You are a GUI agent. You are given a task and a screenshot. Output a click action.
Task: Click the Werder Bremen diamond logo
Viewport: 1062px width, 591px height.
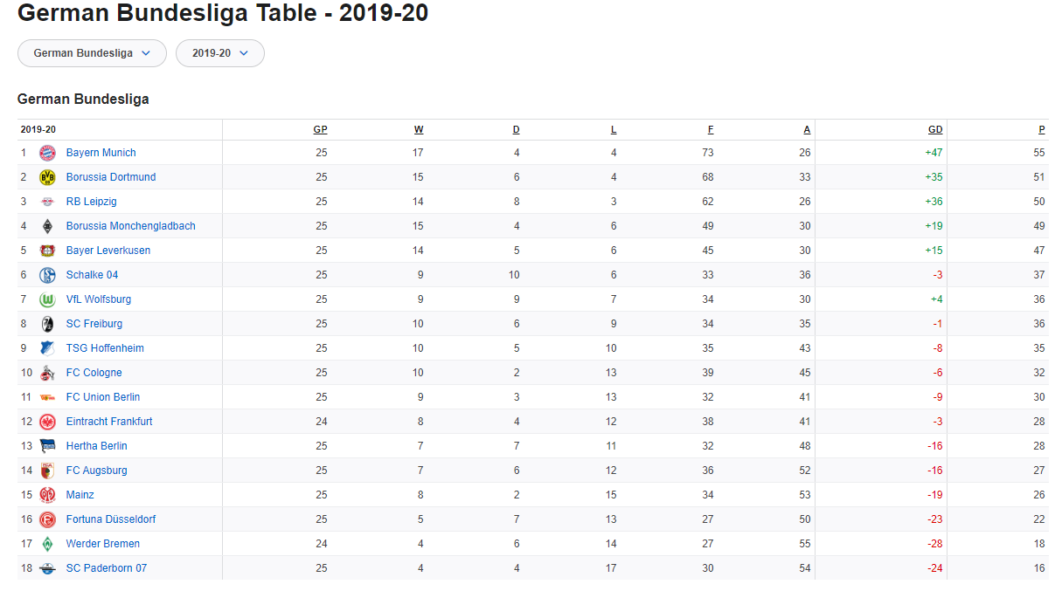tap(47, 544)
